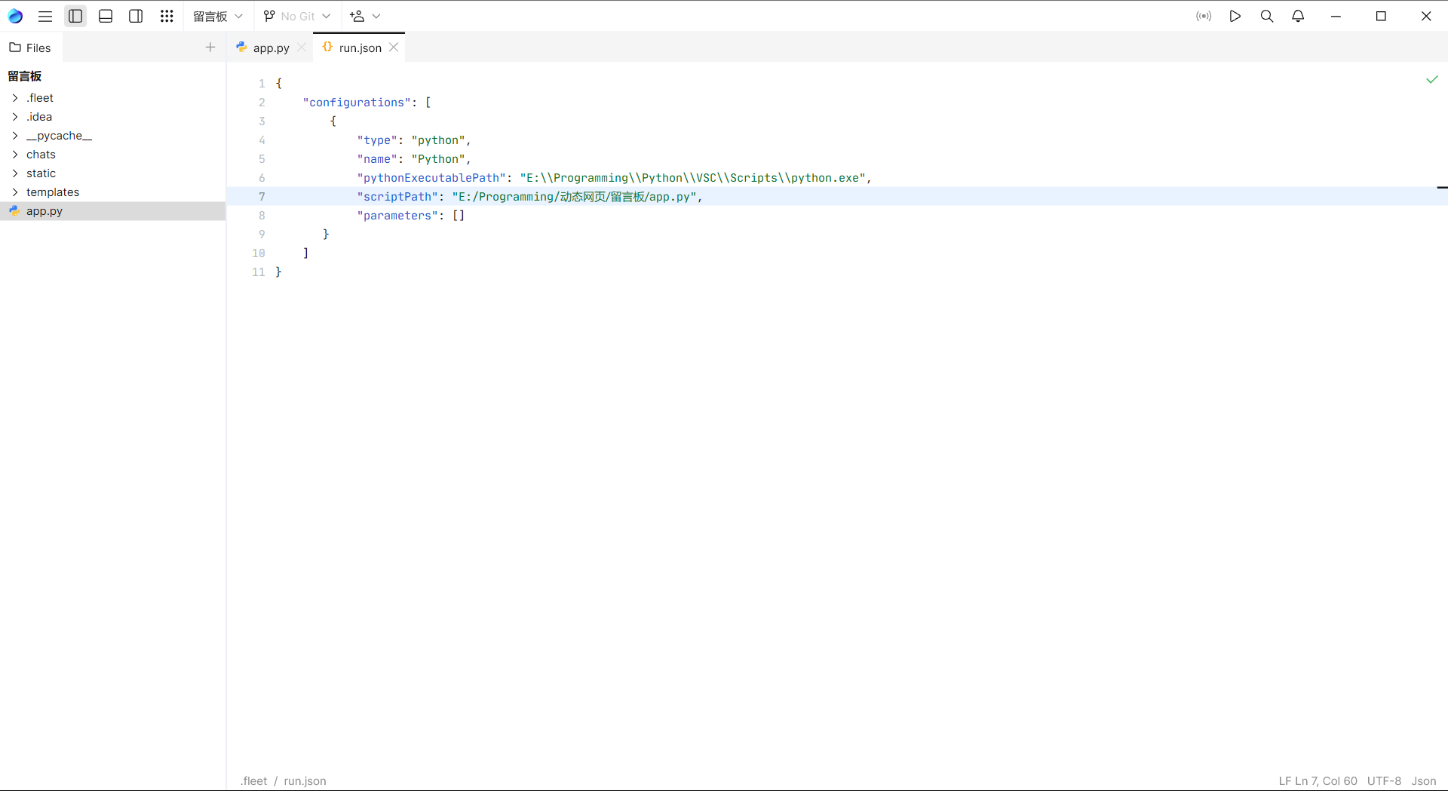Click the green checkmark inspection indicator
This screenshot has height=791, width=1448.
pyautogui.click(x=1431, y=79)
